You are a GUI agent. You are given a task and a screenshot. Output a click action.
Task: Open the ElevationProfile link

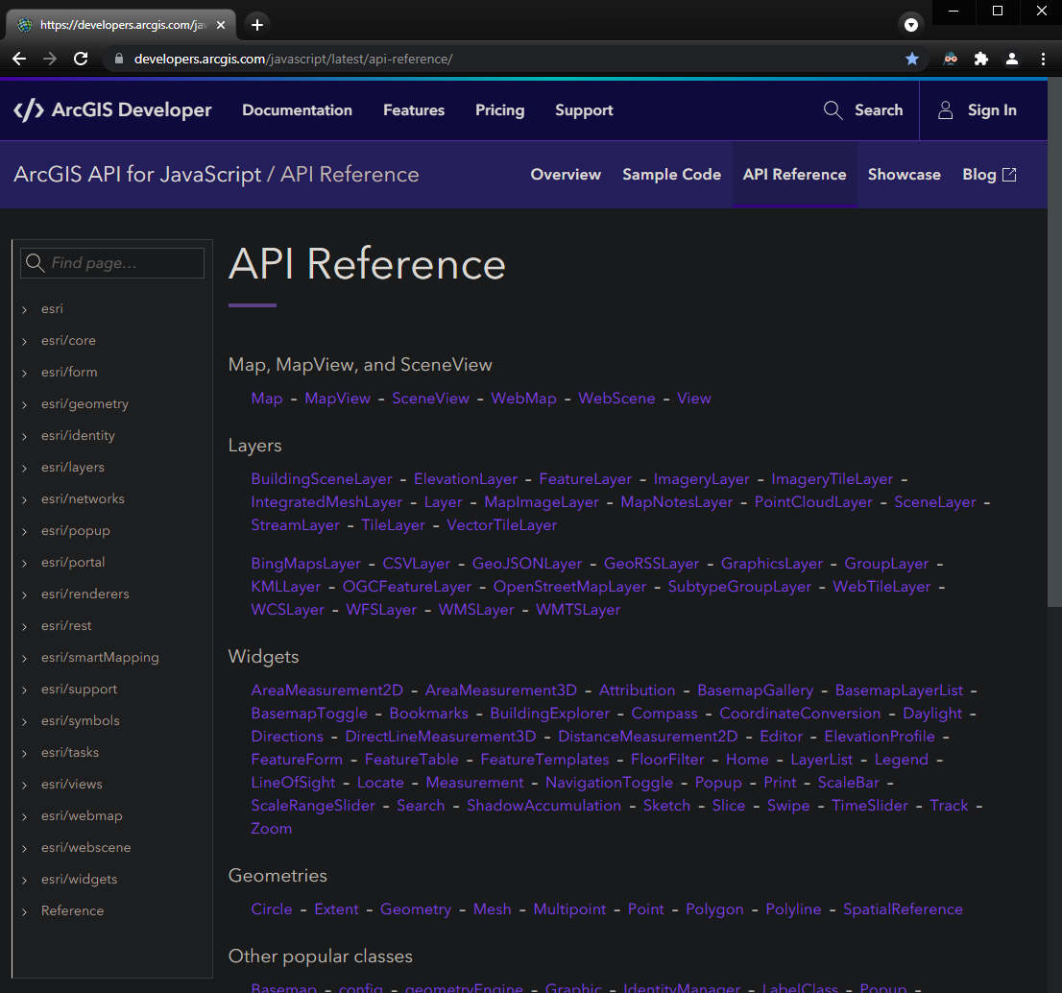pos(880,737)
